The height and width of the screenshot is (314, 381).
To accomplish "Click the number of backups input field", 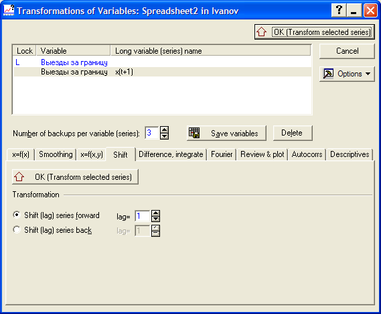I will pos(151,133).
